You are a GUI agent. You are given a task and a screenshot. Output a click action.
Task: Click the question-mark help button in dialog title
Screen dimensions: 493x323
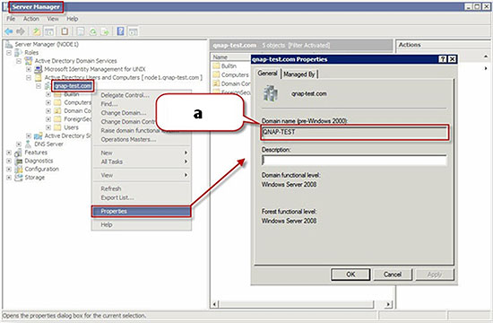point(443,59)
